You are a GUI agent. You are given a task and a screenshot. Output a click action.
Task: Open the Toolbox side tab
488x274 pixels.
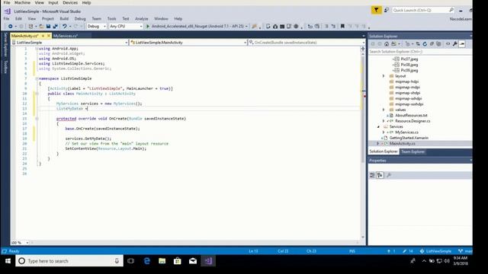(x=5, y=67)
